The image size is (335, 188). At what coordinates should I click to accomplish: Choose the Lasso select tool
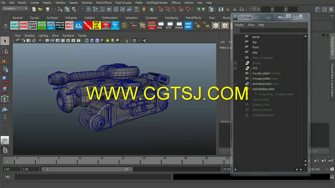click(x=5, y=51)
